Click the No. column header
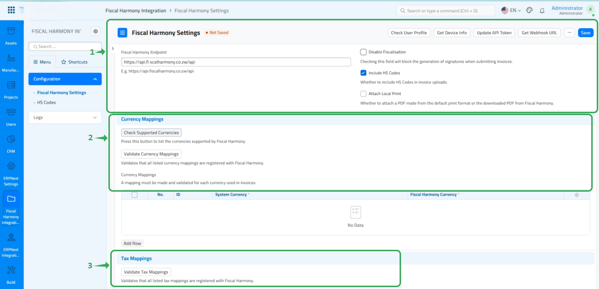599x289 pixels. 161,195
